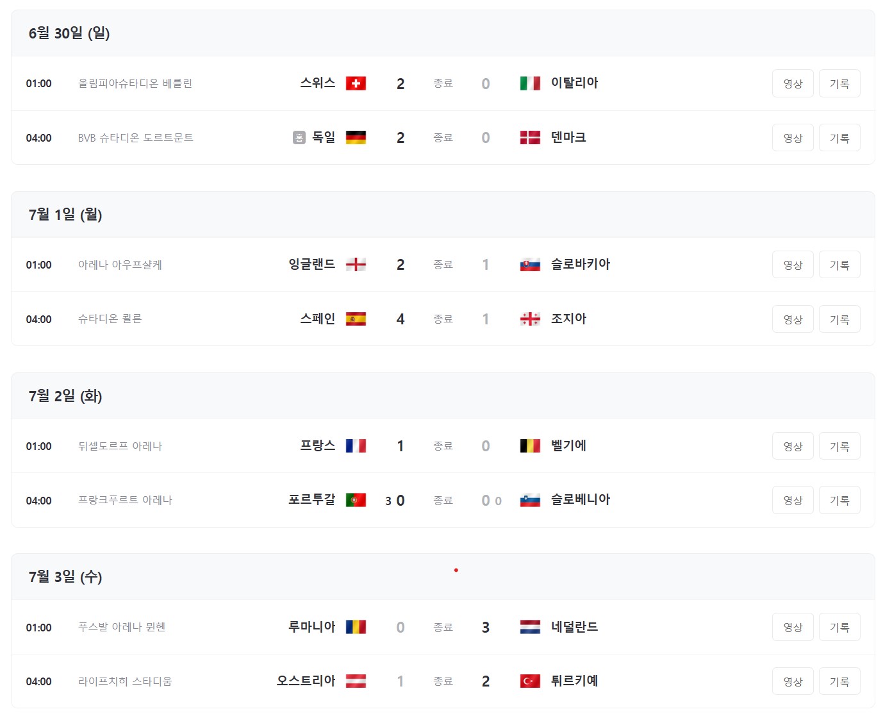Click the Georgia flag icon
The image size is (883, 716).
coord(530,319)
